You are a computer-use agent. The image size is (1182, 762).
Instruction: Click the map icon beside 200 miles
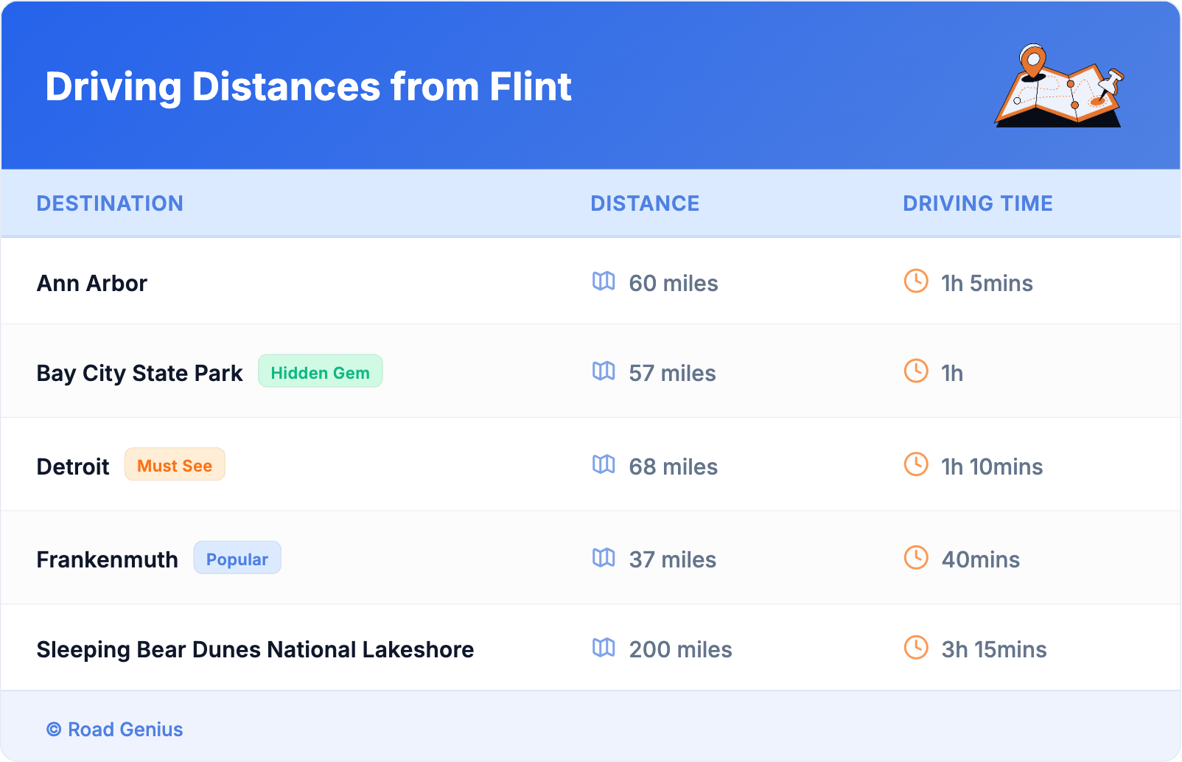pyautogui.click(x=604, y=648)
